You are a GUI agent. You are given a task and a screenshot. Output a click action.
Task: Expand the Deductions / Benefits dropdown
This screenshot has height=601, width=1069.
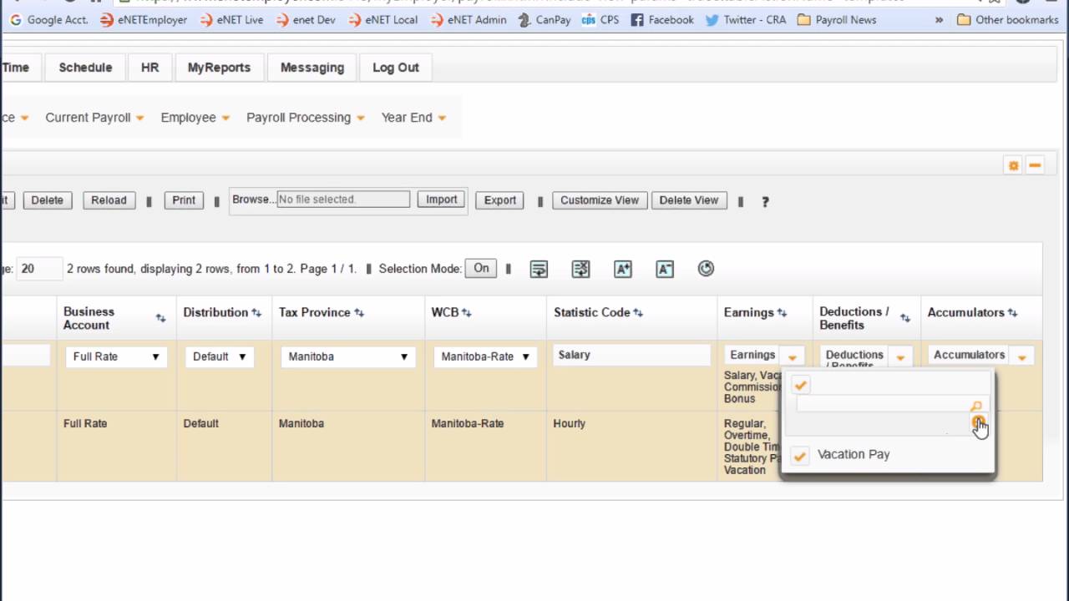point(900,356)
